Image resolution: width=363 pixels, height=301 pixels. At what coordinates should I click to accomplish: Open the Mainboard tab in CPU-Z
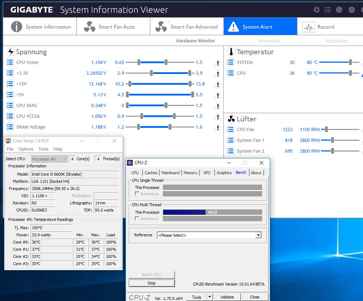click(170, 173)
